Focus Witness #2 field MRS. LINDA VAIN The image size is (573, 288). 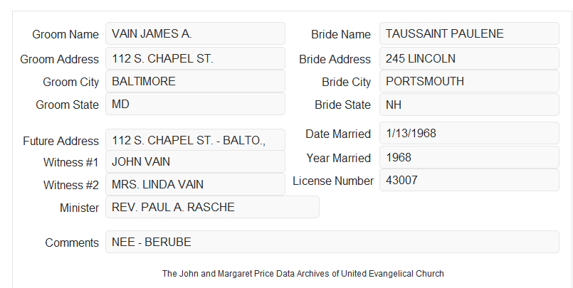click(x=195, y=184)
